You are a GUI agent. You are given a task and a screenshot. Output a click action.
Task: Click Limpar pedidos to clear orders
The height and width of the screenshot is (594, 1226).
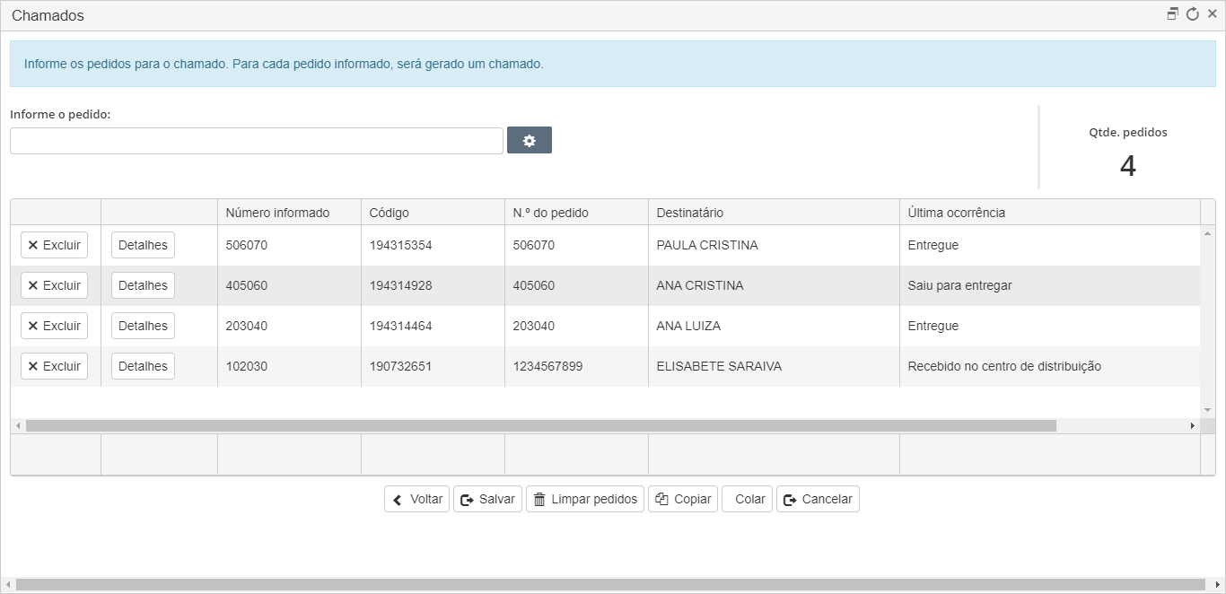click(x=585, y=499)
